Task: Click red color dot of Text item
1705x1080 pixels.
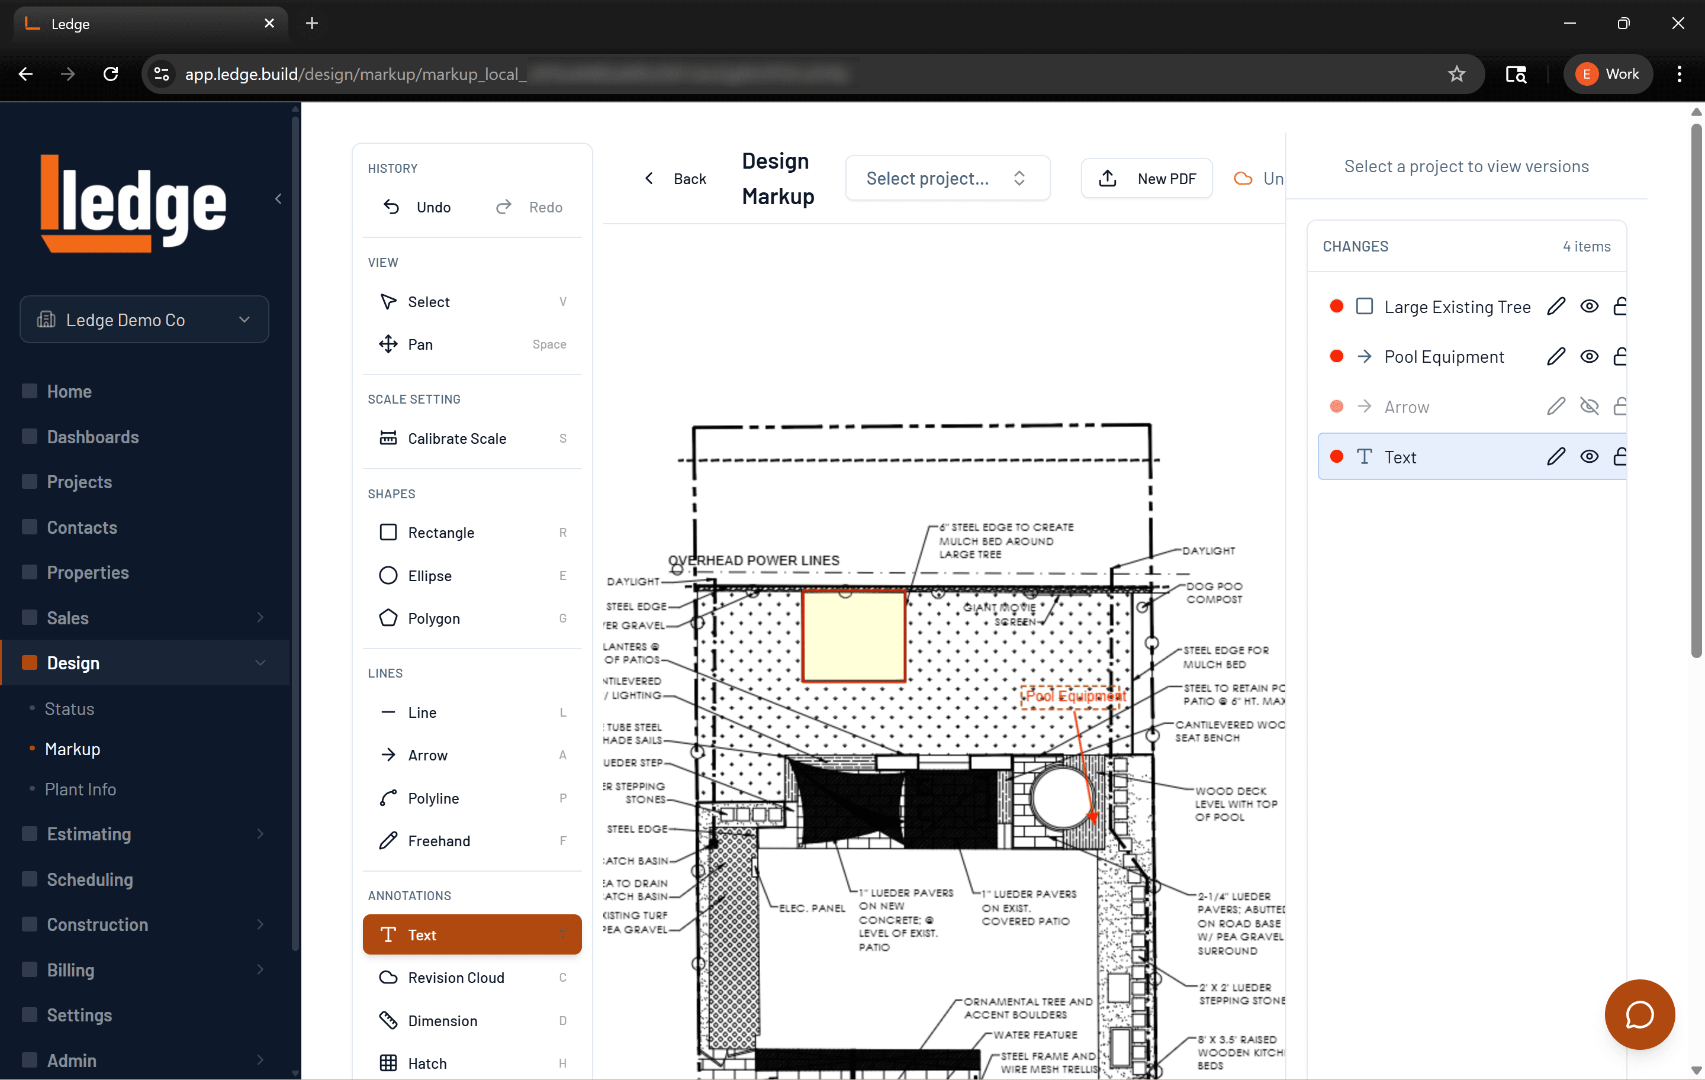Action: coord(1336,456)
